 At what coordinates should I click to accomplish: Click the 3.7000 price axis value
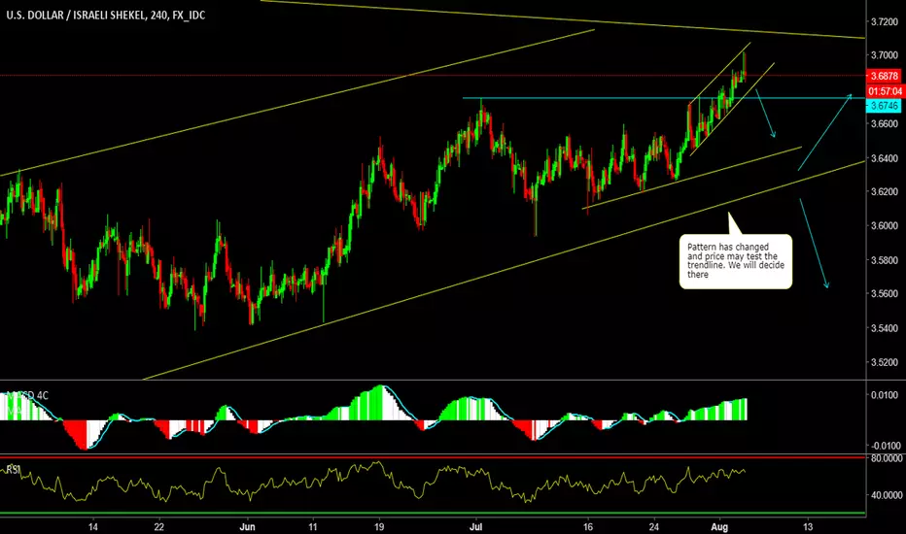[x=884, y=55]
